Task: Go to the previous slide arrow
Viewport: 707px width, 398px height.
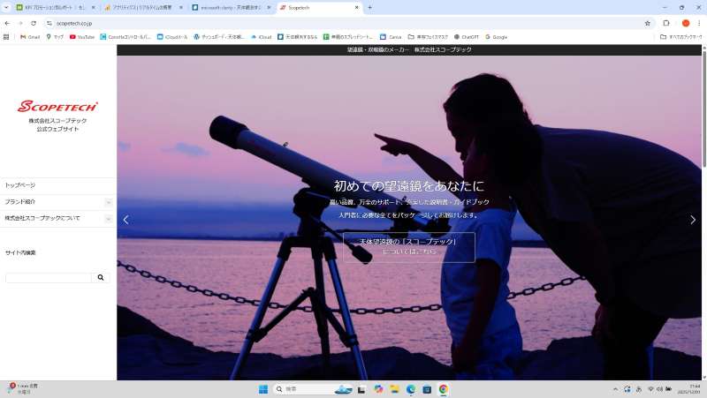Action: click(x=125, y=220)
